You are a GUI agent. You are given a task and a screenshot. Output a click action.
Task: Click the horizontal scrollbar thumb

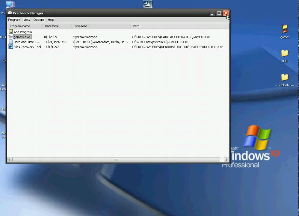(116, 160)
